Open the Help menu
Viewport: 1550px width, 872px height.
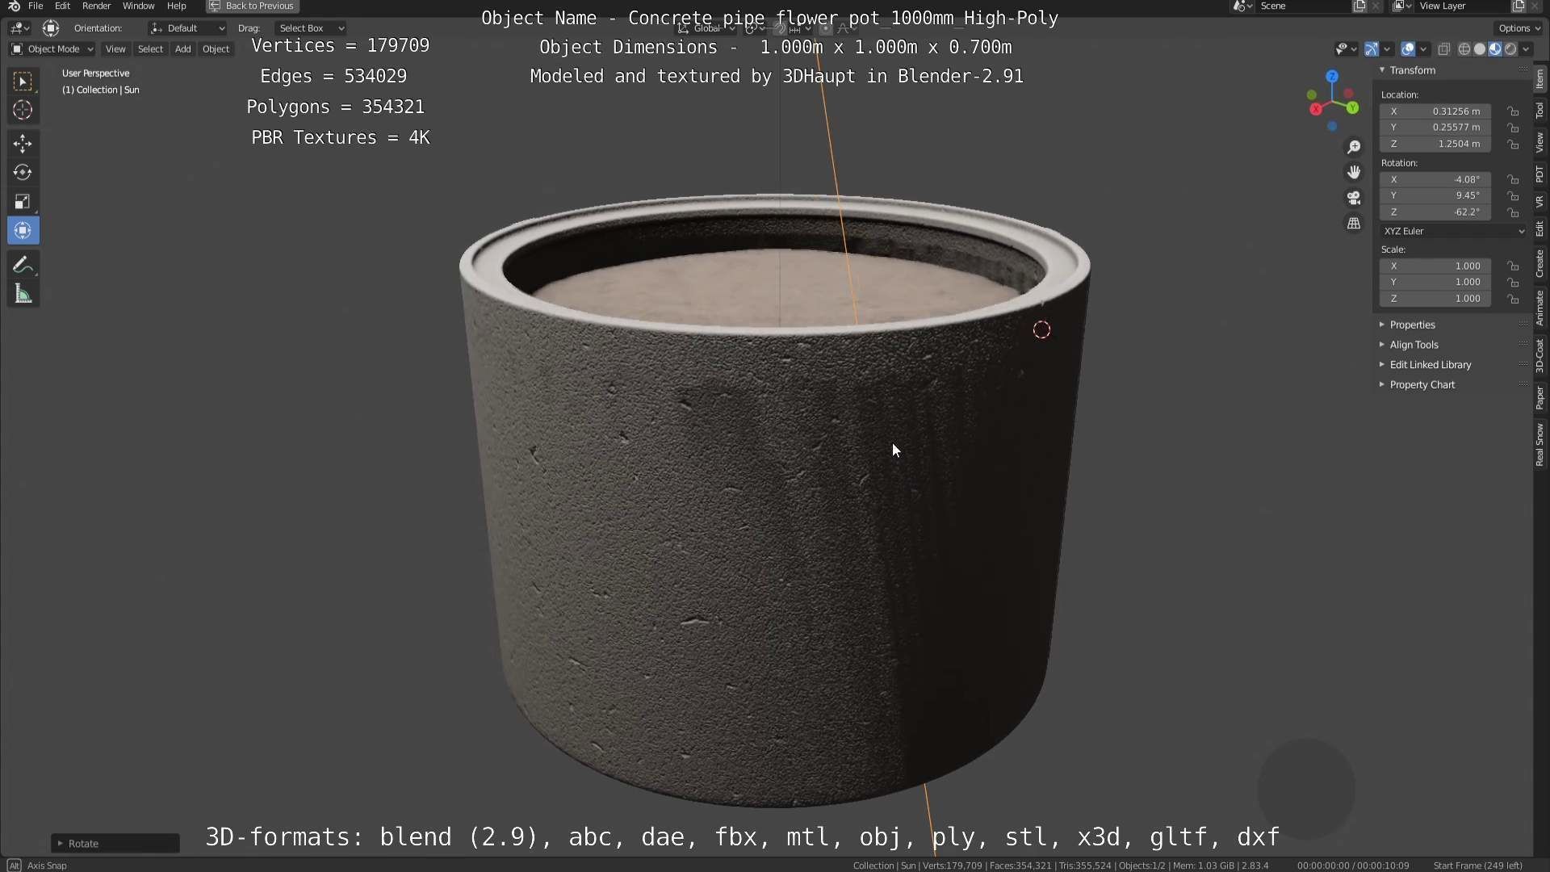(176, 6)
